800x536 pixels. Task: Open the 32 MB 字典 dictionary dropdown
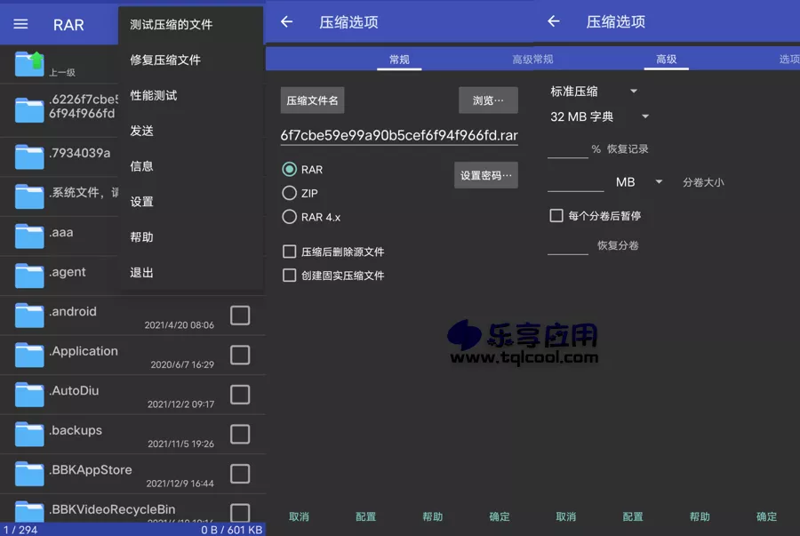tap(597, 116)
